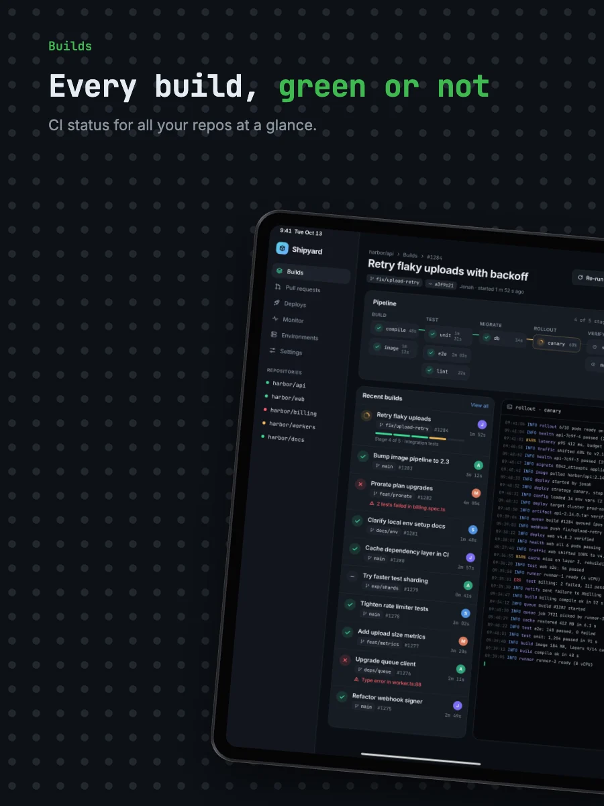Image resolution: width=604 pixels, height=806 pixels.
Task: Click the Shipyard logo icon
Action: point(283,249)
